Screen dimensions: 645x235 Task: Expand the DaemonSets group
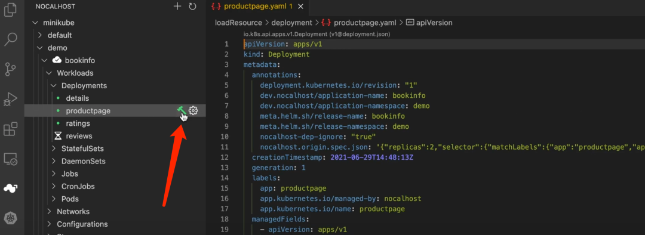(54, 161)
